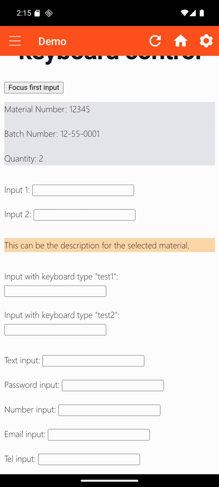Refresh the page with the reload icon
The height and width of the screenshot is (487, 219).
click(155, 41)
